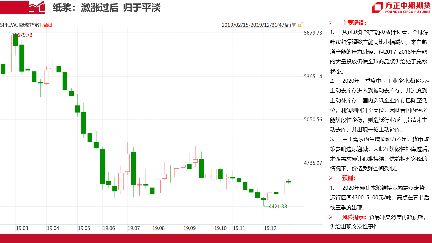Click the 19.08 date axis label
Viewport: 432px width, 243px height.
coord(159,228)
